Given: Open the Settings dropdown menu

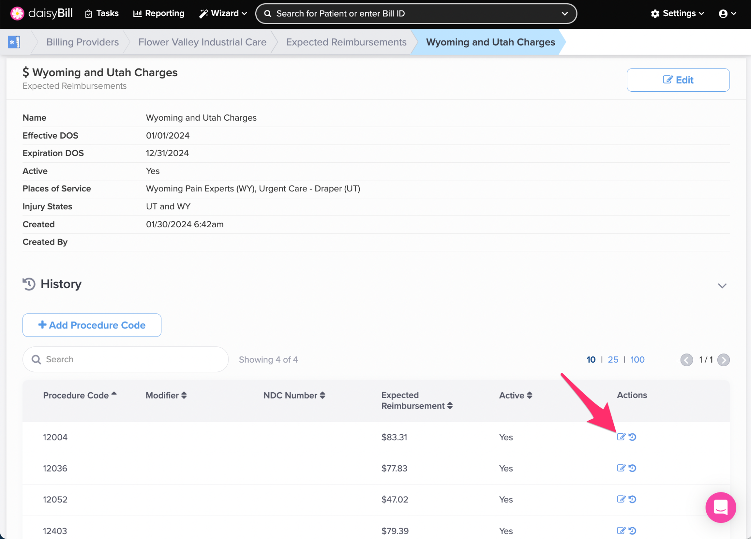Looking at the screenshot, I should point(678,14).
